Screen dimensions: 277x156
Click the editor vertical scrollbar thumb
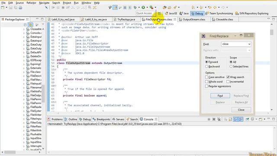[x=272, y=32]
